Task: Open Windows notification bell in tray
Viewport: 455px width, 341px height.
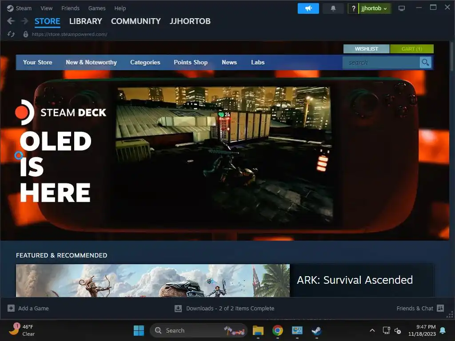Action: coord(443,330)
